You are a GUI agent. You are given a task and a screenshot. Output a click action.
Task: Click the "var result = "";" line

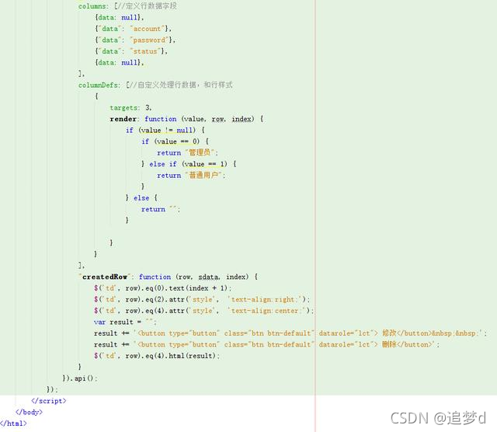(x=125, y=322)
